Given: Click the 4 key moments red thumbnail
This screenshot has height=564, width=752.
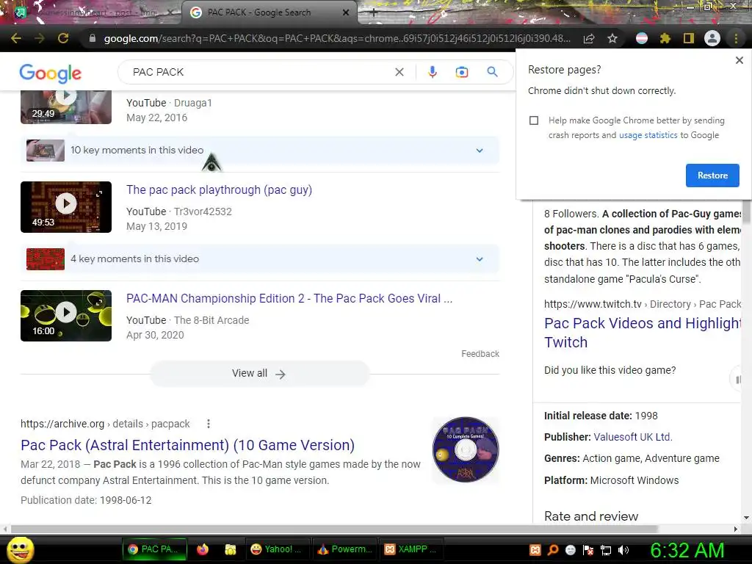Looking at the screenshot, I should tap(45, 259).
